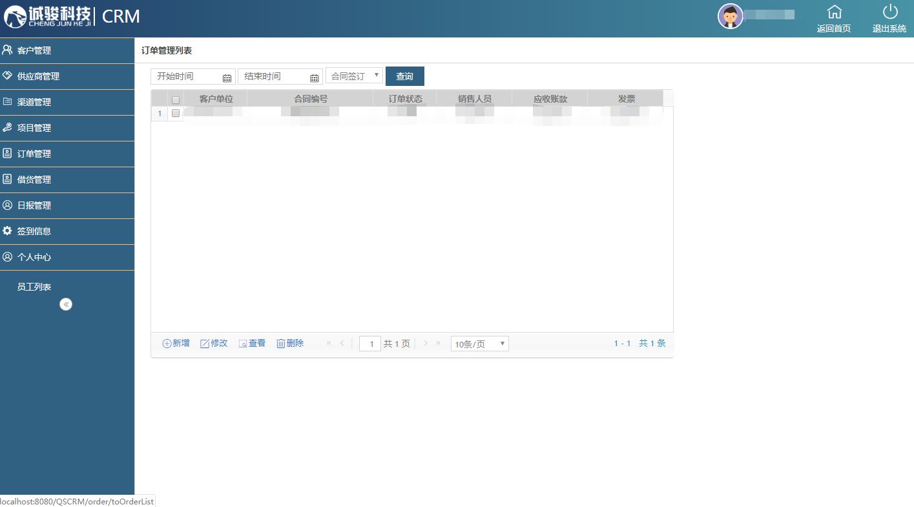Go to first page arrow
The image size is (914, 507).
pos(329,343)
